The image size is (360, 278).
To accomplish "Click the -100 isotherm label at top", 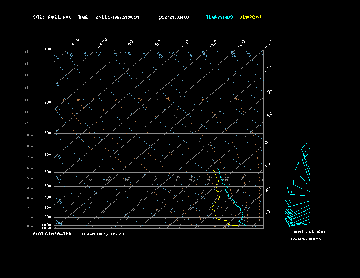I will click(x=102, y=43).
